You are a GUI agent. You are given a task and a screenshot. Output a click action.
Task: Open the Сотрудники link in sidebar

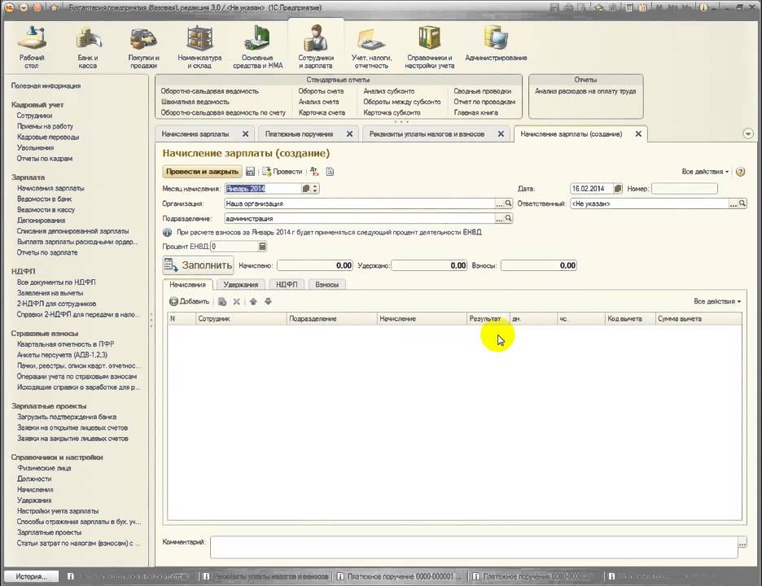(34, 116)
